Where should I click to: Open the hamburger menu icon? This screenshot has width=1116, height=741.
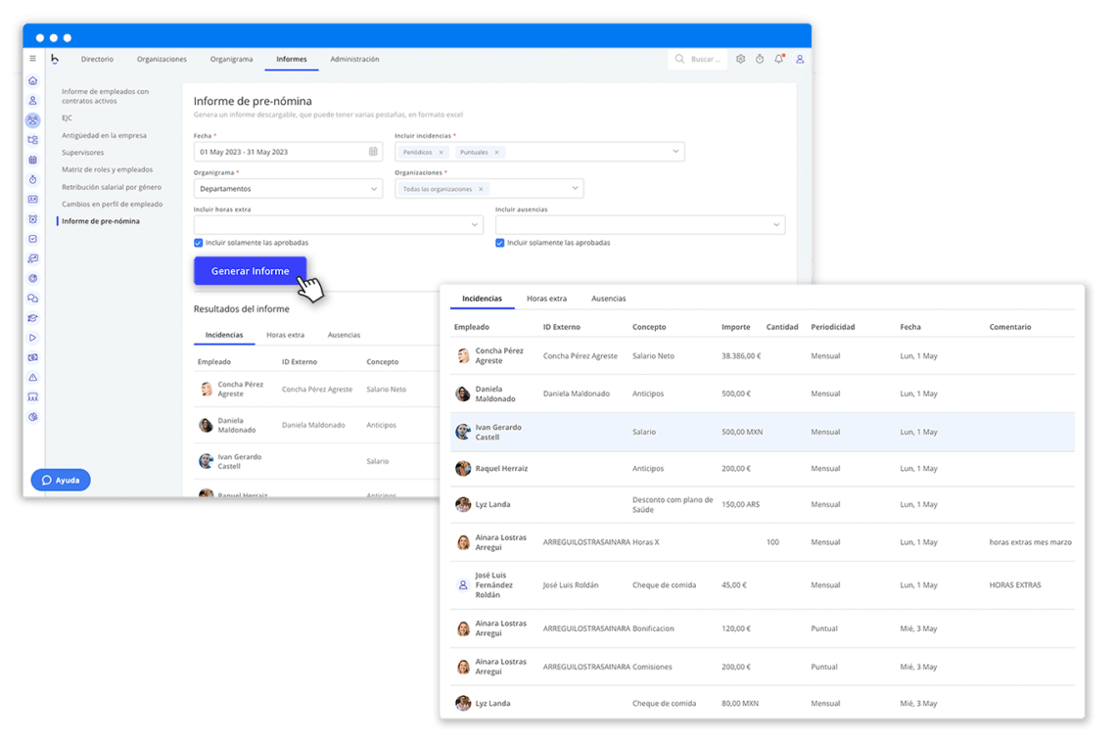pos(32,59)
